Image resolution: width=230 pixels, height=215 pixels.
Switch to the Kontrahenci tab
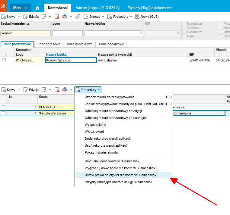point(58,8)
